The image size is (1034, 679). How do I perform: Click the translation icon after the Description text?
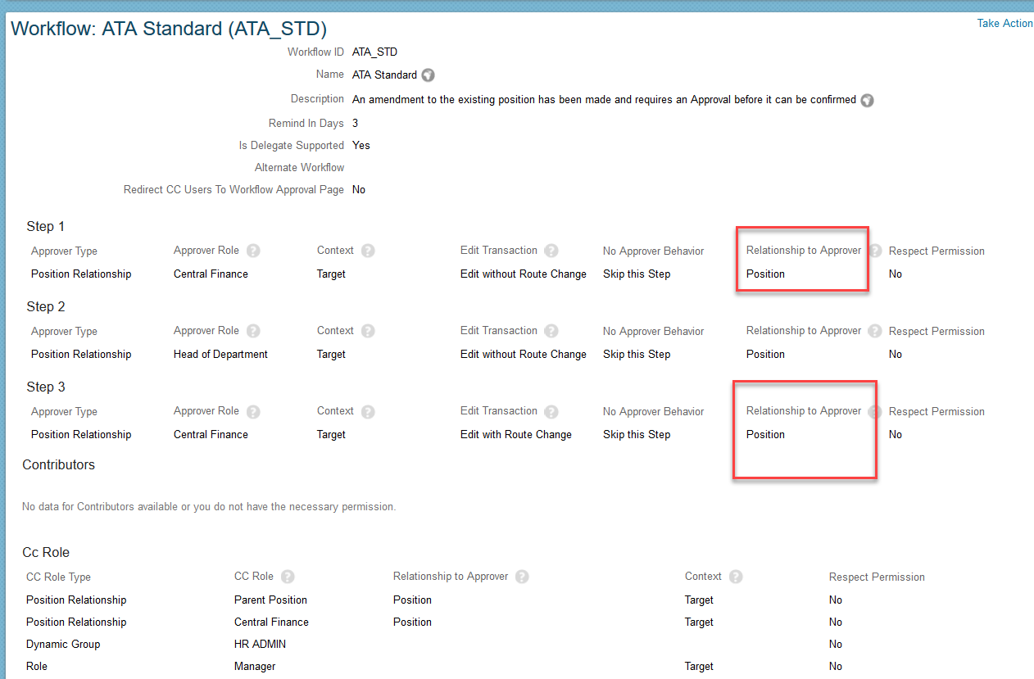pyautogui.click(x=867, y=101)
